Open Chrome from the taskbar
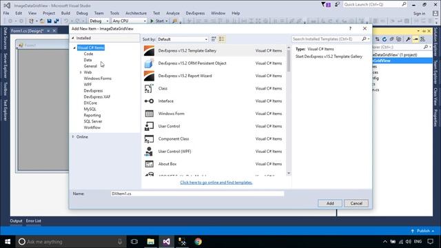Viewport: 441px width, 248px height. coord(198,242)
